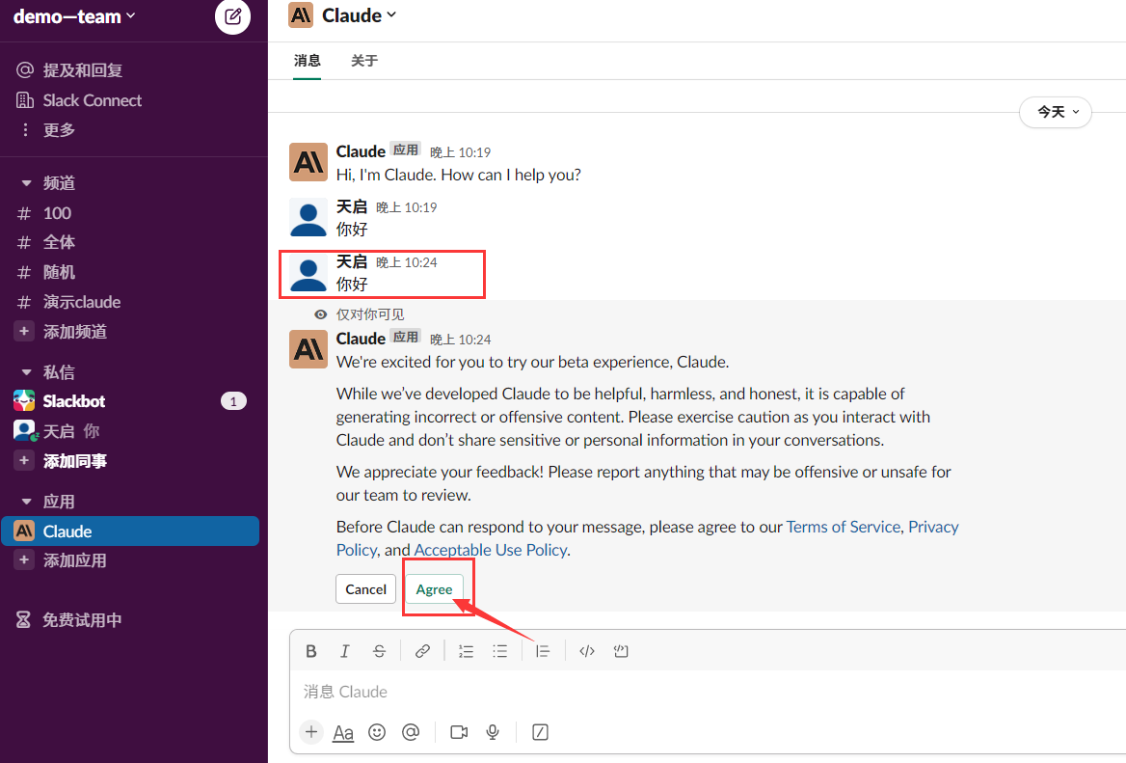Click the 免费试用中 hourglass icon
Viewport: 1126px width, 763px height.
(24, 619)
